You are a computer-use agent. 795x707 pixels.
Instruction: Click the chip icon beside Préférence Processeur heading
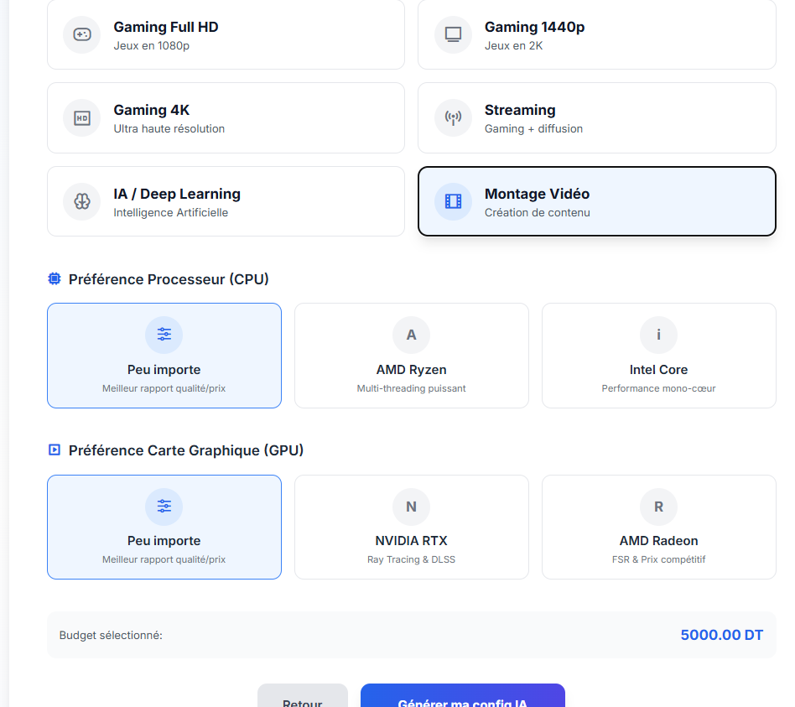click(x=55, y=279)
